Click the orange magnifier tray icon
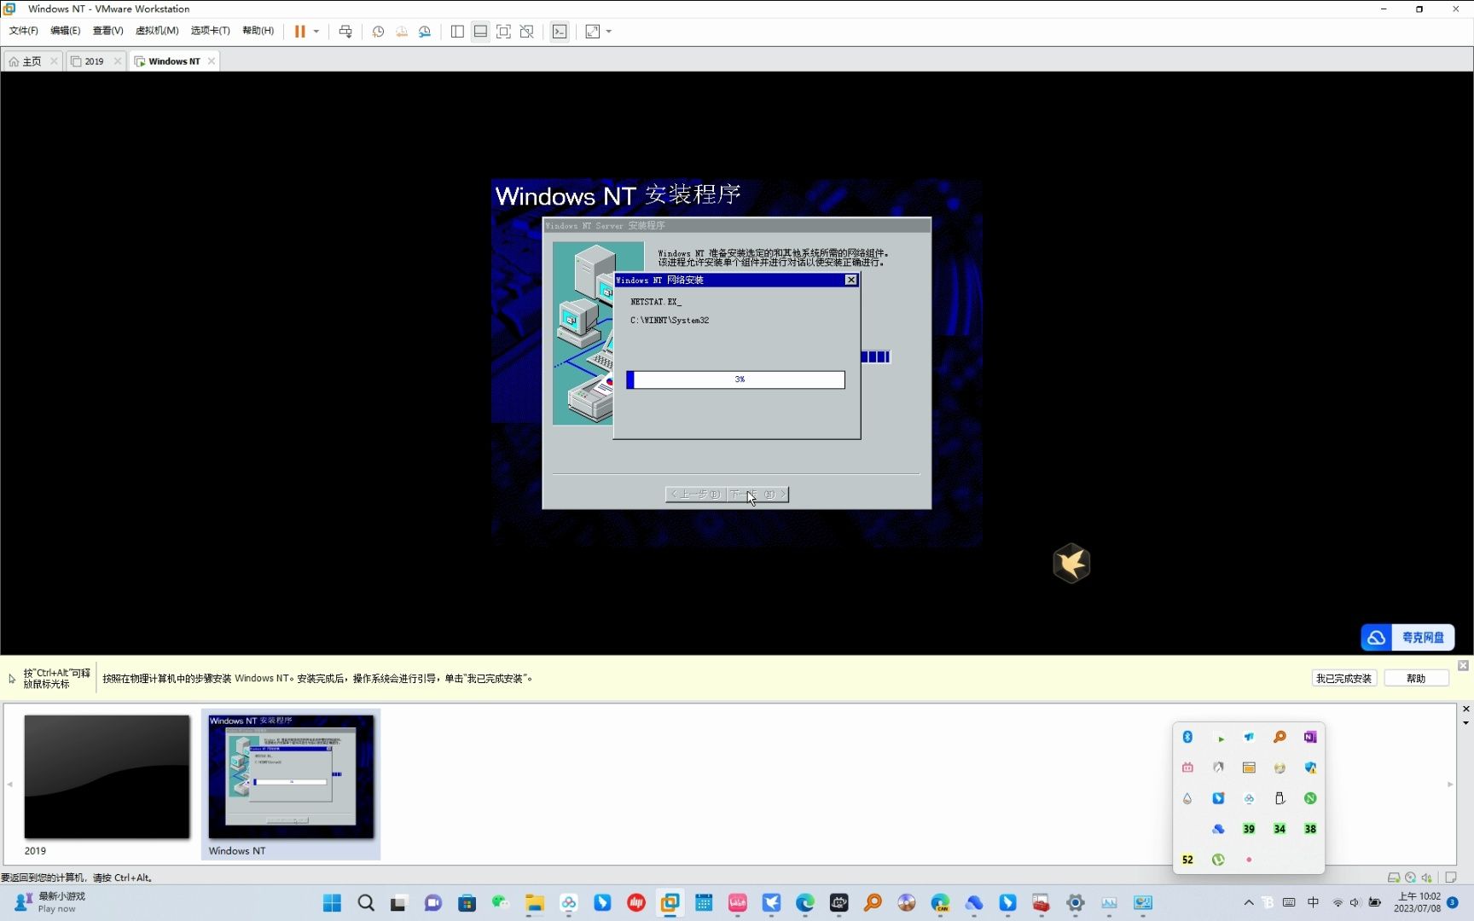 [x=1280, y=737]
